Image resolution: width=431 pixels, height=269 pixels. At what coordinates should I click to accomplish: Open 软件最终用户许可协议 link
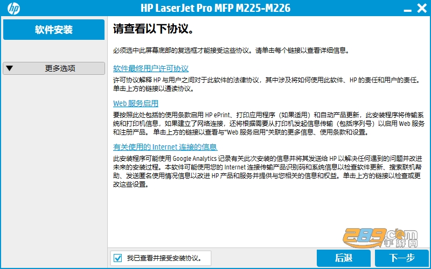[x=151, y=68]
